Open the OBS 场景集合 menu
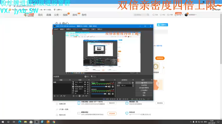This screenshot has height=124, width=222. click(86, 29)
